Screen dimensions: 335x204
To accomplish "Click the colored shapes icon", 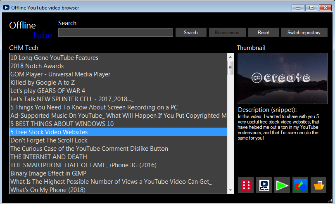I will tap(300, 185).
